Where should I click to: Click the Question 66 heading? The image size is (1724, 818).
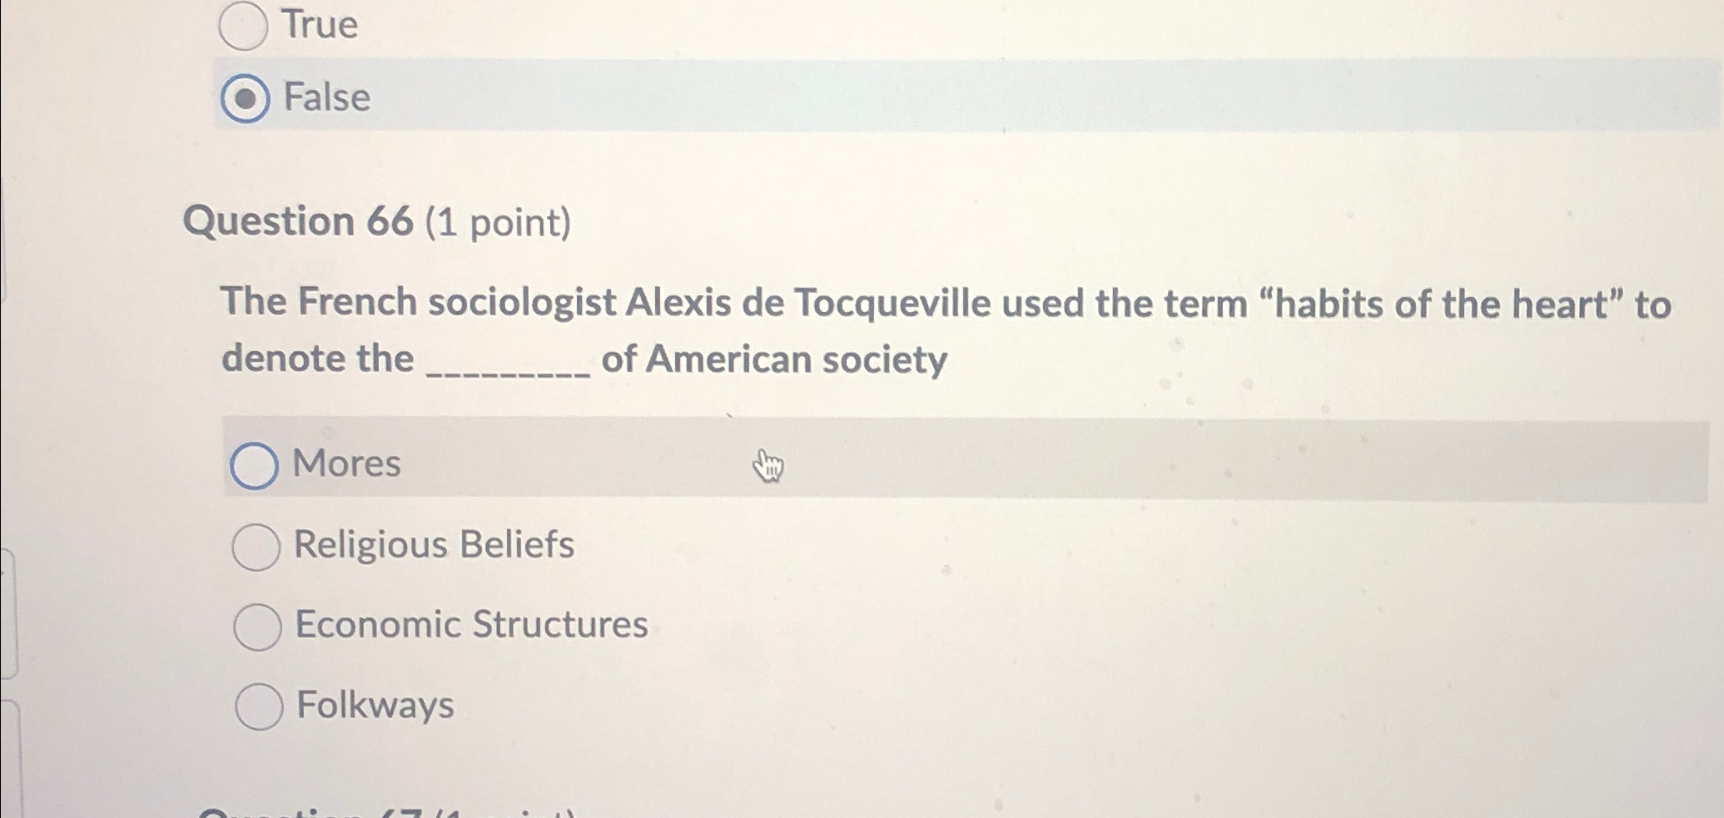click(x=379, y=221)
